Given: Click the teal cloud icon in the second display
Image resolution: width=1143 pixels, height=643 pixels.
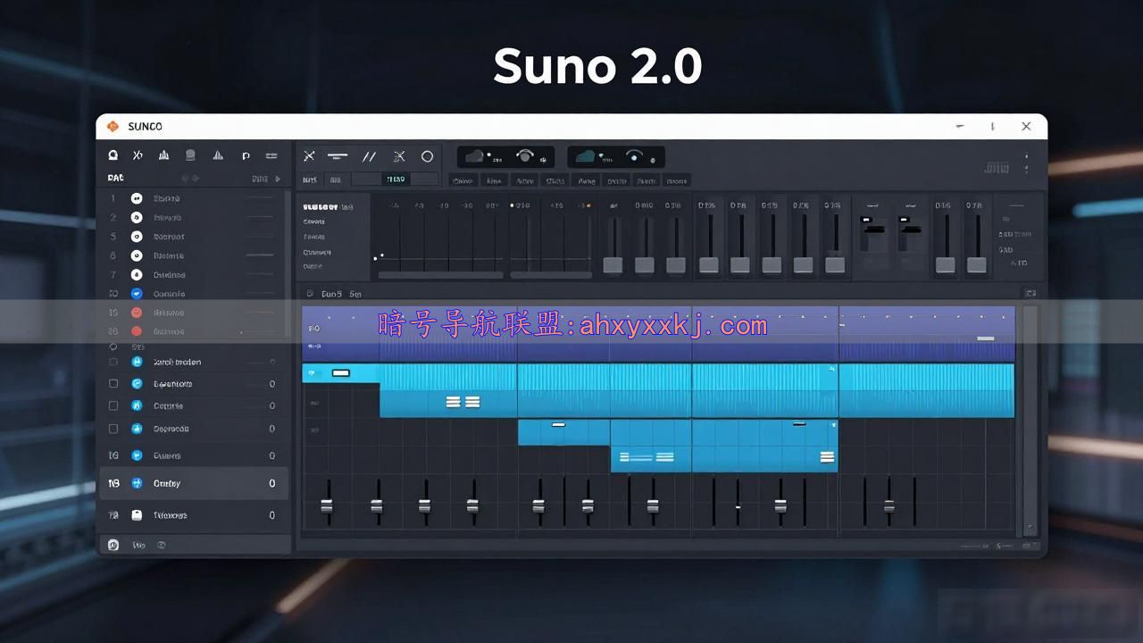Looking at the screenshot, I should pyautogui.click(x=585, y=156).
